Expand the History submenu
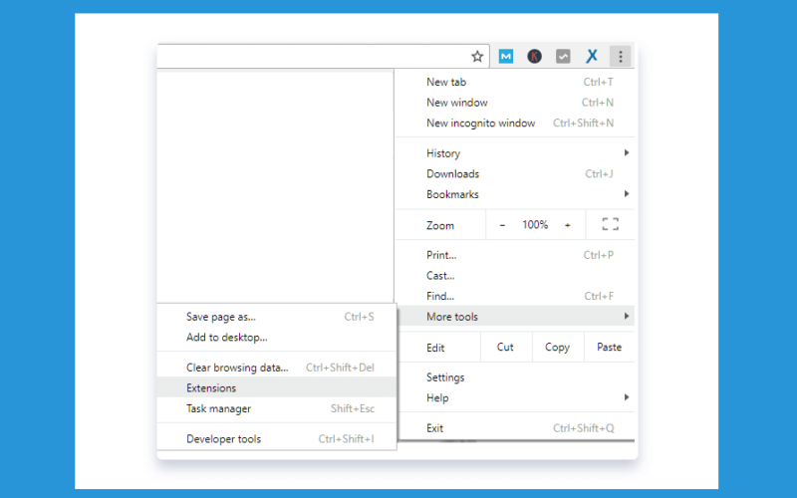Image resolution: width=797 pixels, height=498 pixels. (x=515, y=153)
